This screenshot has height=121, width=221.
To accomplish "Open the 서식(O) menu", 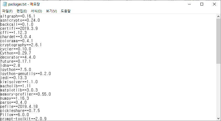I will [x=36, y=11].
